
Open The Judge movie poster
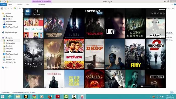pos(156,79)
